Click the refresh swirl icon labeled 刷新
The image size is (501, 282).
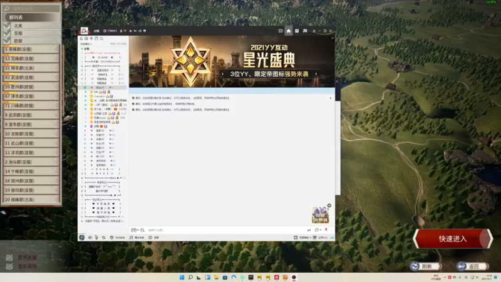[415, 266]
